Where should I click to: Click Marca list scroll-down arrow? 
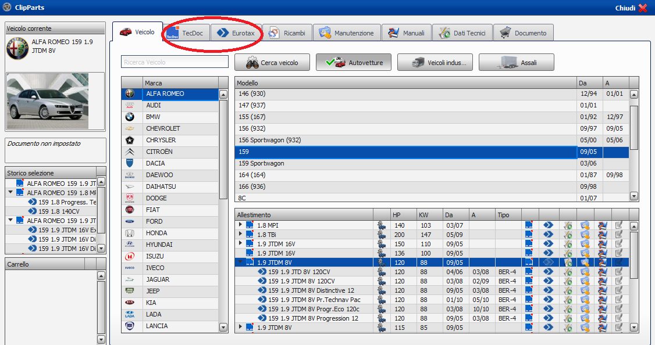coord(223,328)
